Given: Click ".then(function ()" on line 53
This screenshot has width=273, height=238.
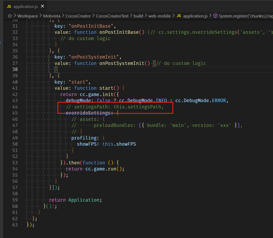Looking at the screenshot, I should pos(90,163).
